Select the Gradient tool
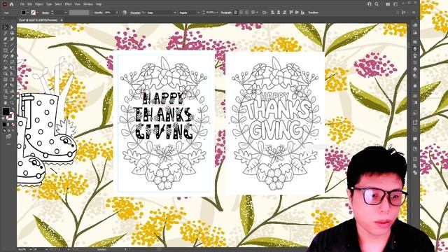The width and height of the screenshot is (448, 252). coord(12,79)
